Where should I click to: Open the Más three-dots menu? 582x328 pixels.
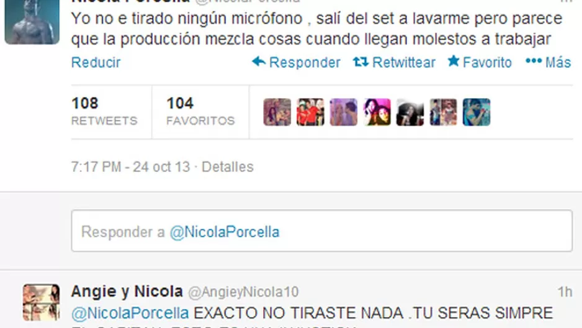(548, 62)
